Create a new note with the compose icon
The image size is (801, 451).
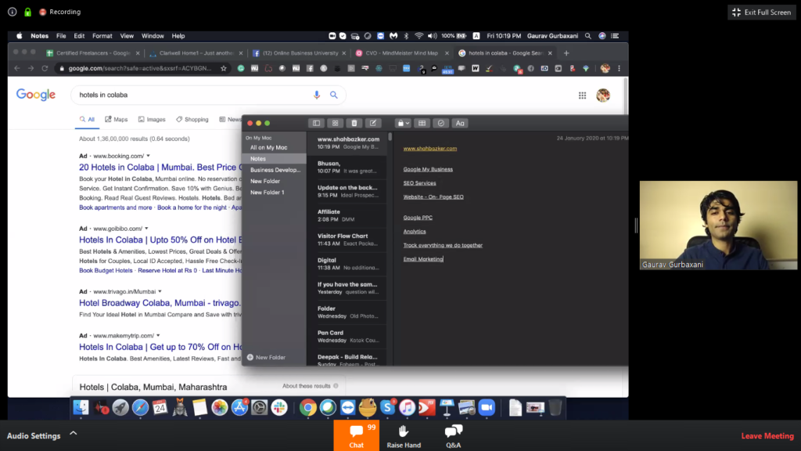click(x=374, y=123)
